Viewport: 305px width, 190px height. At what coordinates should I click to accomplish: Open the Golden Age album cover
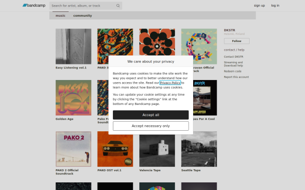[x=74, y=98]
